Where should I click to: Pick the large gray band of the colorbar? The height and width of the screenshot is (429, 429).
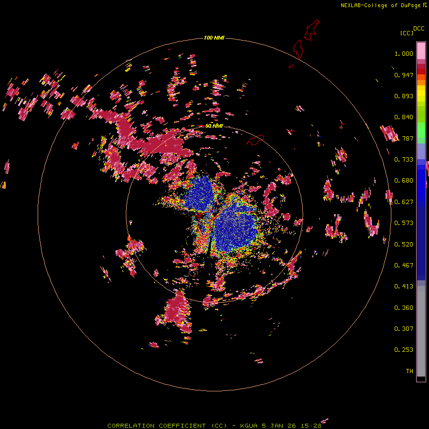[421, 331]
